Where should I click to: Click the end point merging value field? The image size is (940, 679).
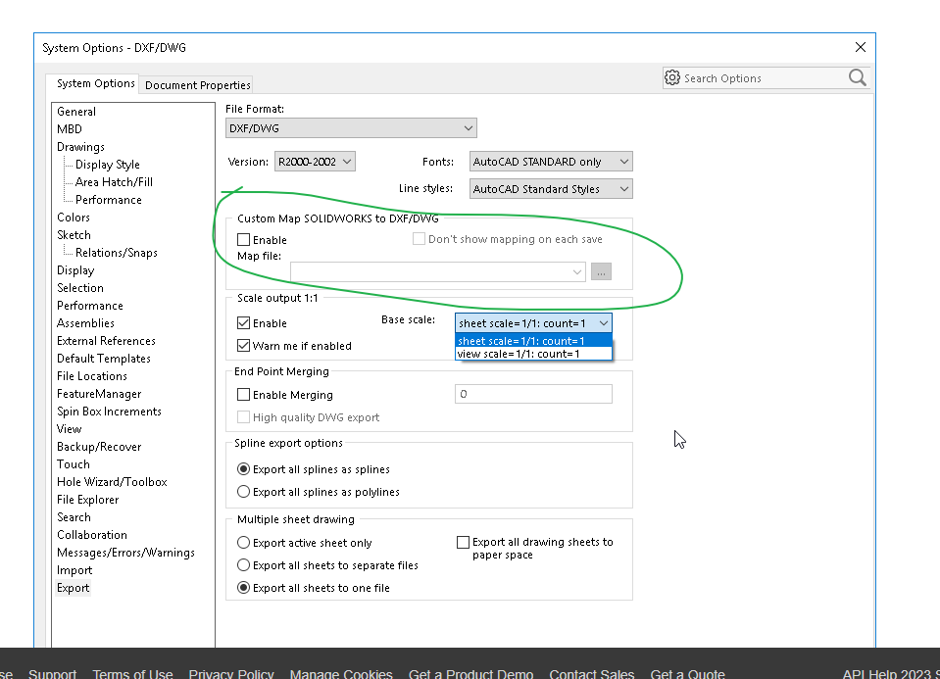(533, 394)
